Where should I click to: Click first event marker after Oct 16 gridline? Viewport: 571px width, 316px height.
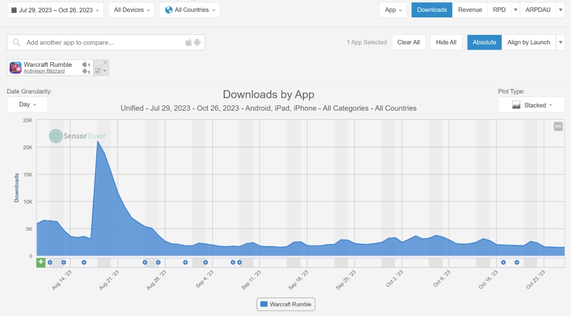coord(503,262)
